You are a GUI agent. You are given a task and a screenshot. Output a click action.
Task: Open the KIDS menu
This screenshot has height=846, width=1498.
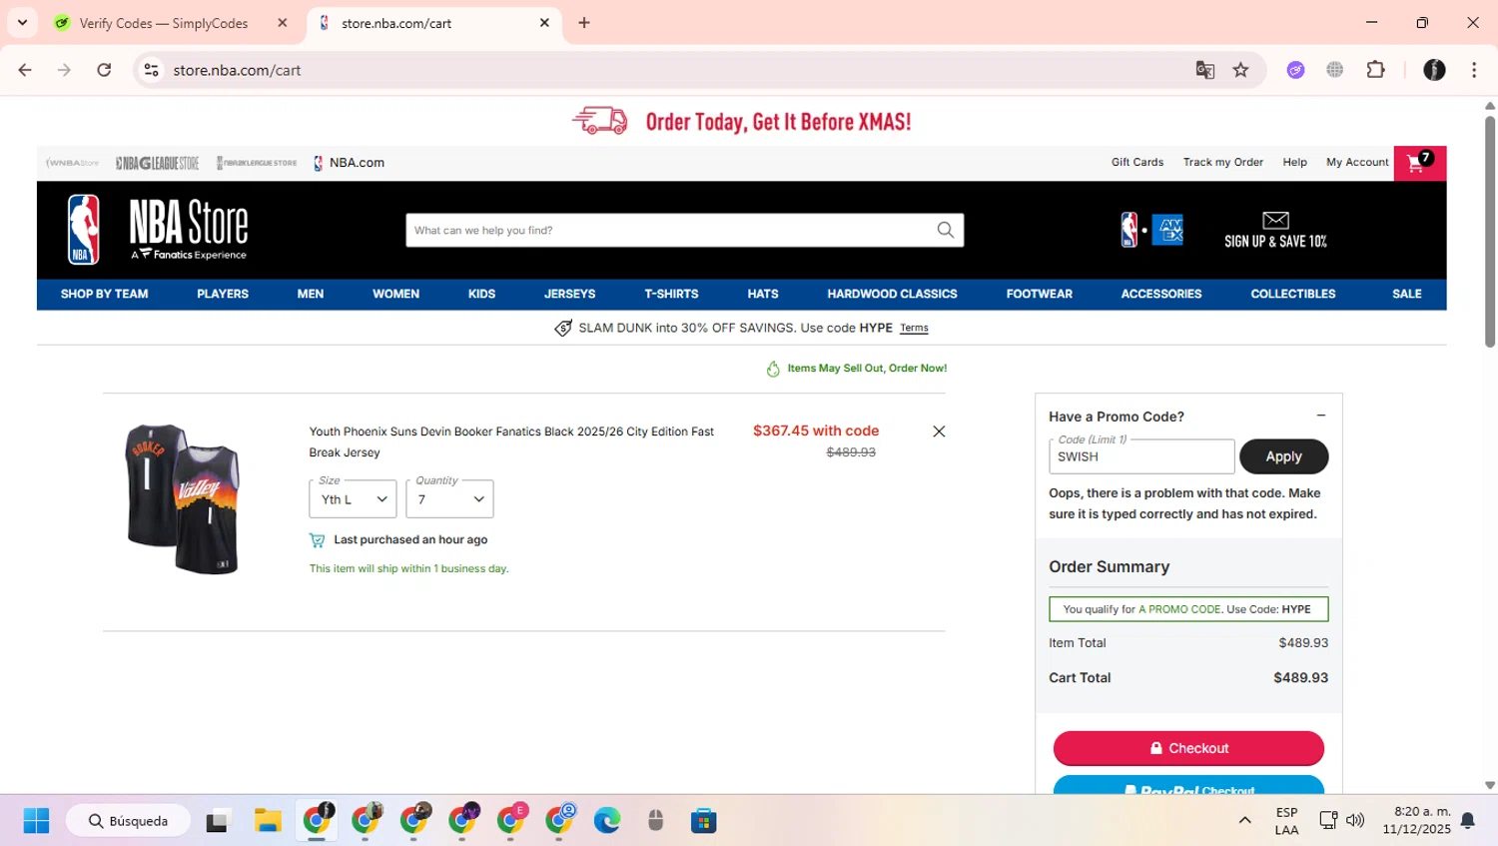(x=481, y=294)
